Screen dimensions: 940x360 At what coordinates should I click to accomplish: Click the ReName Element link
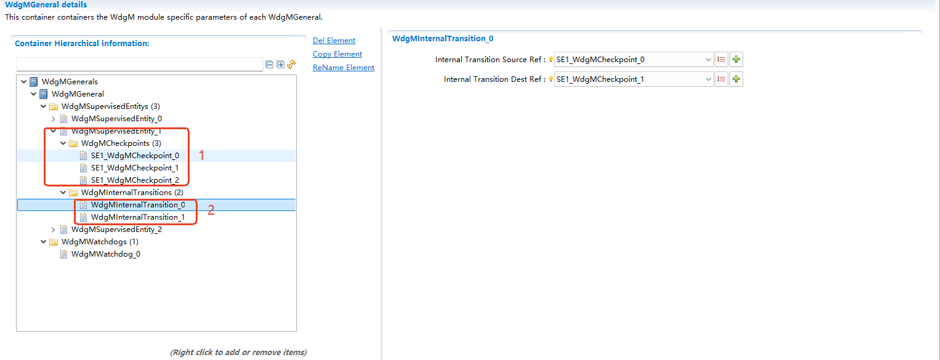[343, 68]
